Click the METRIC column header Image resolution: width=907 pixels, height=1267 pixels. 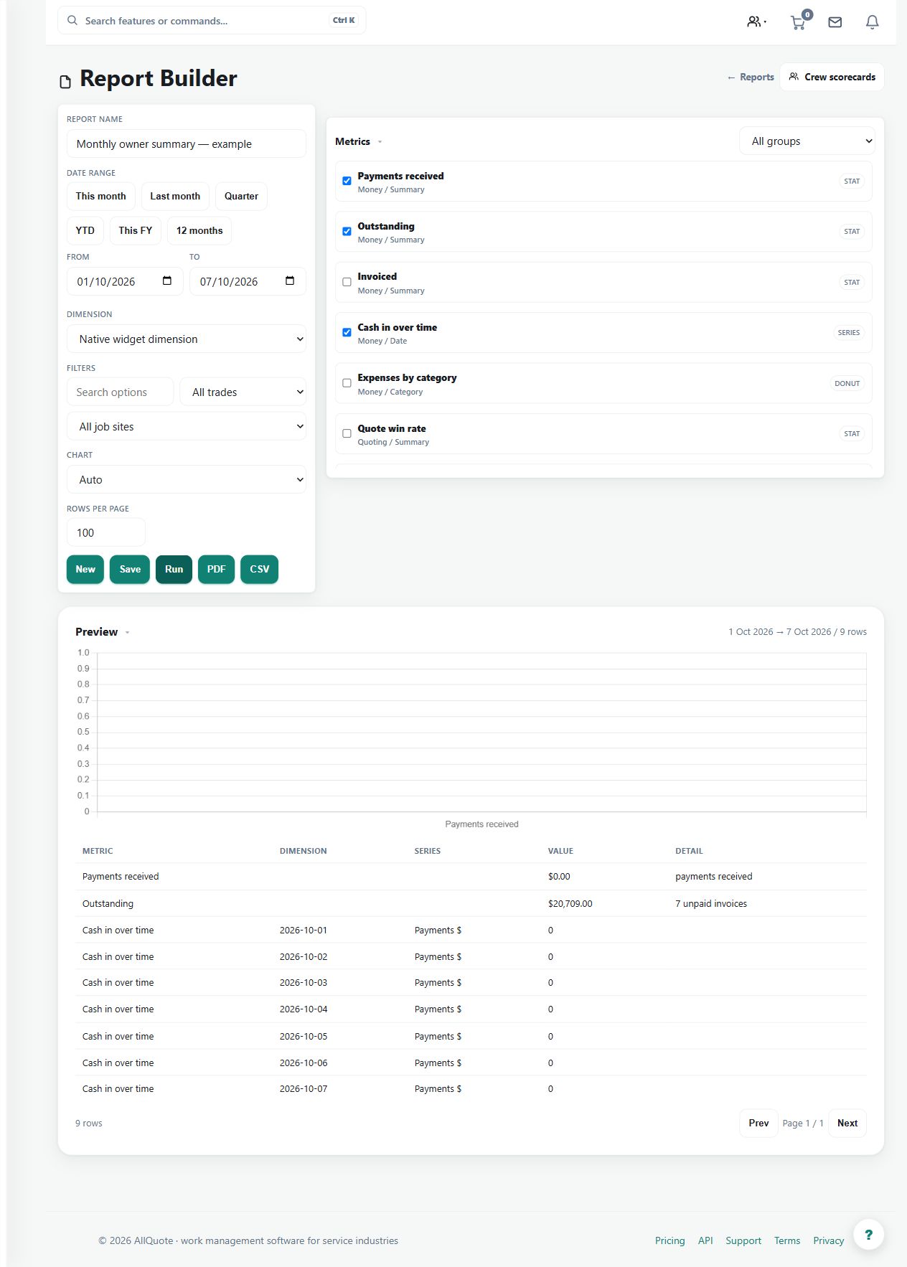(x=98, y=851)
